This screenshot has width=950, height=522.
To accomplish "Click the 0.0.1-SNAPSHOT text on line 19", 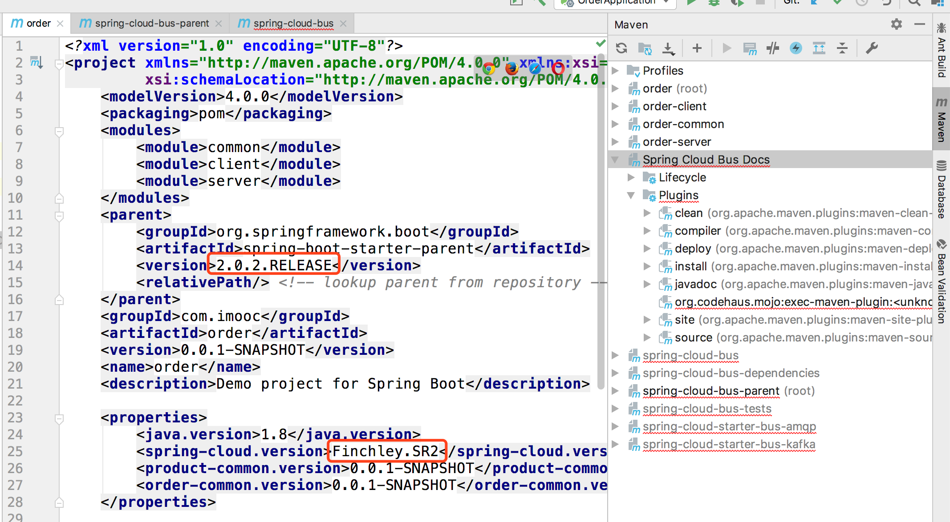I will [243, 350].
